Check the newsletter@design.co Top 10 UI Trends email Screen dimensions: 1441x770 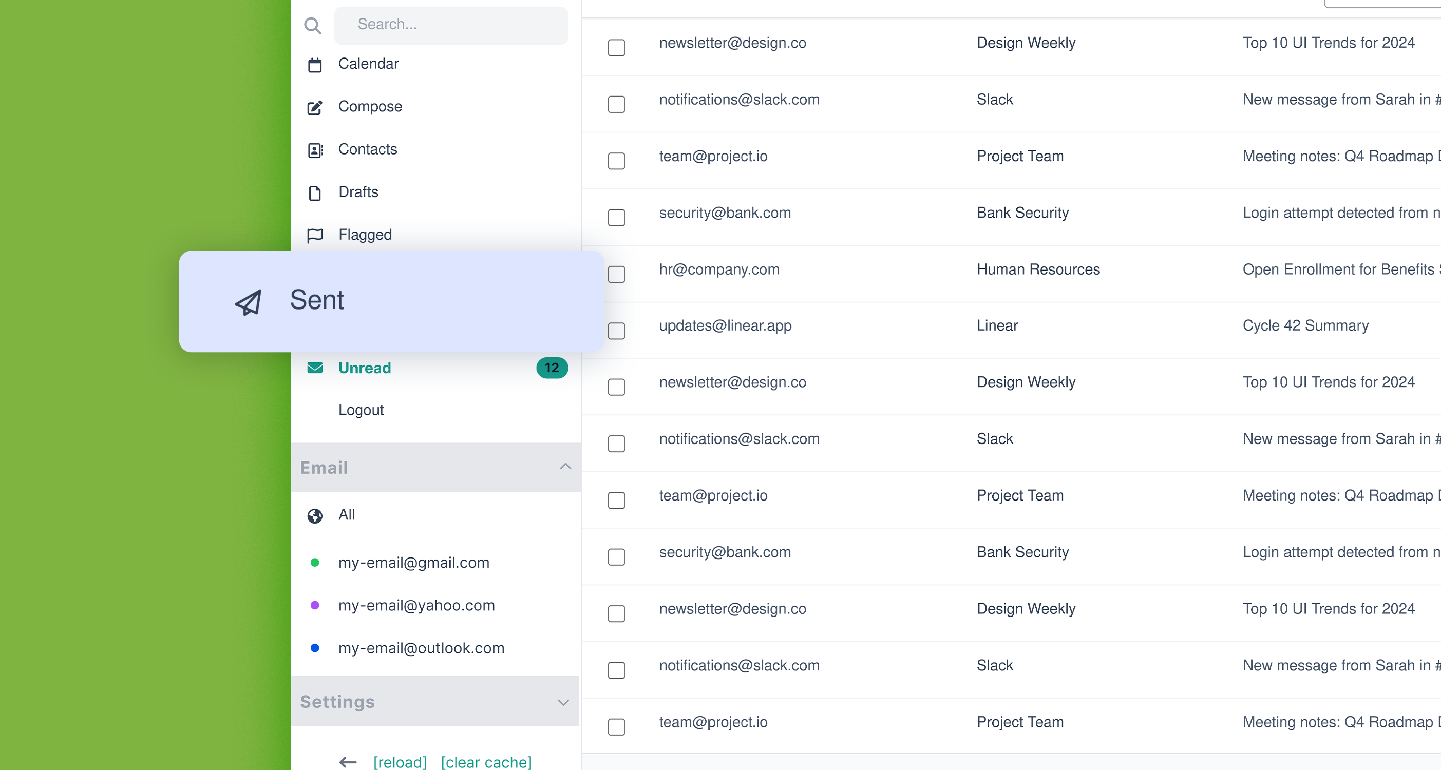coord(616,48)
